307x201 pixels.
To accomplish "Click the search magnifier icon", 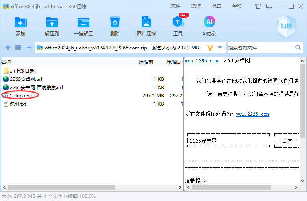I will click(298, 48).
